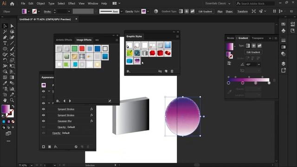Apply the purple gradient graphic style thumbnail
Viewport: 297px width, 167px height.
[x=137, y=61]
